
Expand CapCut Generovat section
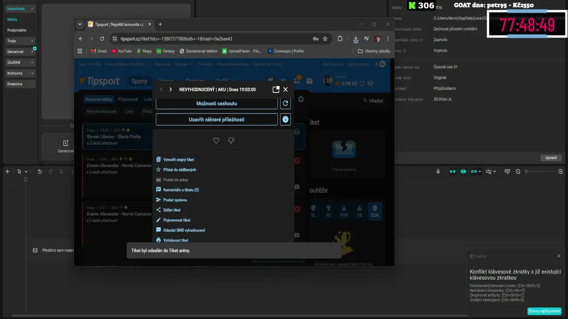coord(20,52)
